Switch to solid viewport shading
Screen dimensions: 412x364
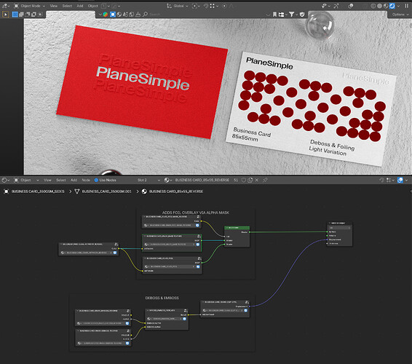379,6
